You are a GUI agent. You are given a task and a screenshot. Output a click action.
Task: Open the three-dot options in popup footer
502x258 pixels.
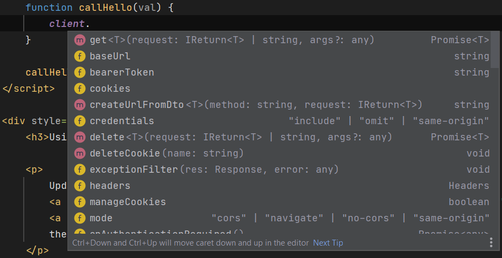pyautogui.click(x=491, y=242)
